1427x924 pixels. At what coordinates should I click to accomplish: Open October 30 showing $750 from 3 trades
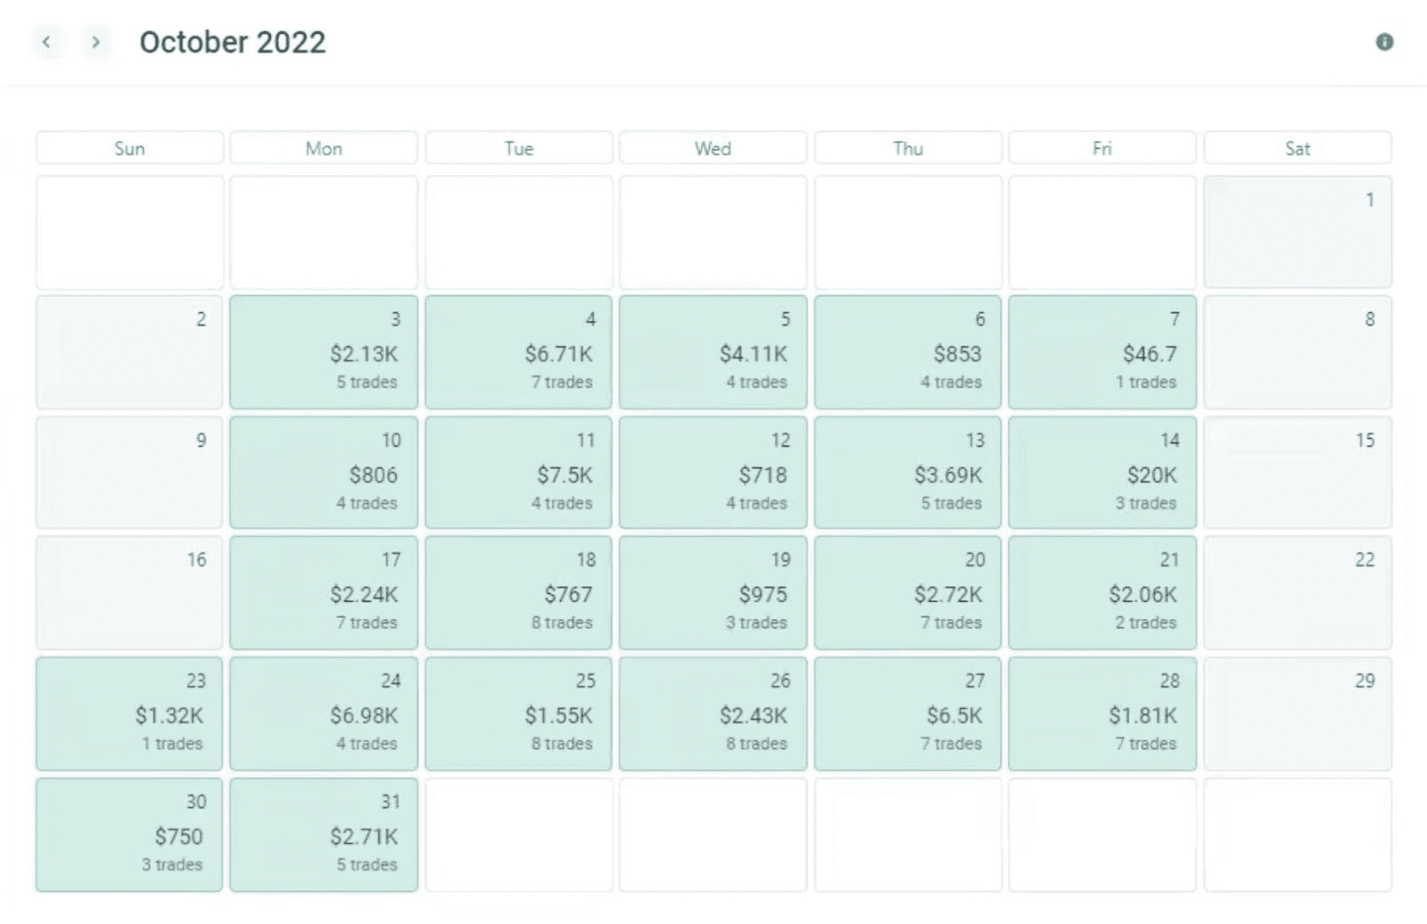click(128, 834)
